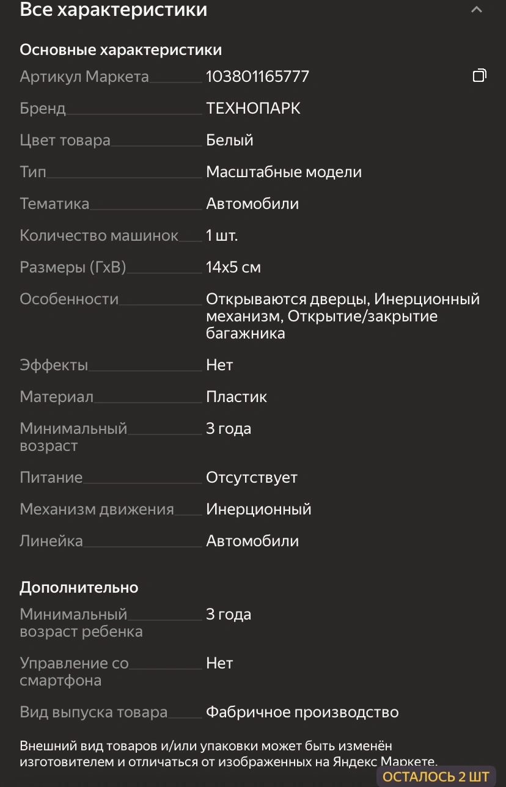506x787 pixels.
Task: Tap the Фабричное производство value
Action: [302, 712]
